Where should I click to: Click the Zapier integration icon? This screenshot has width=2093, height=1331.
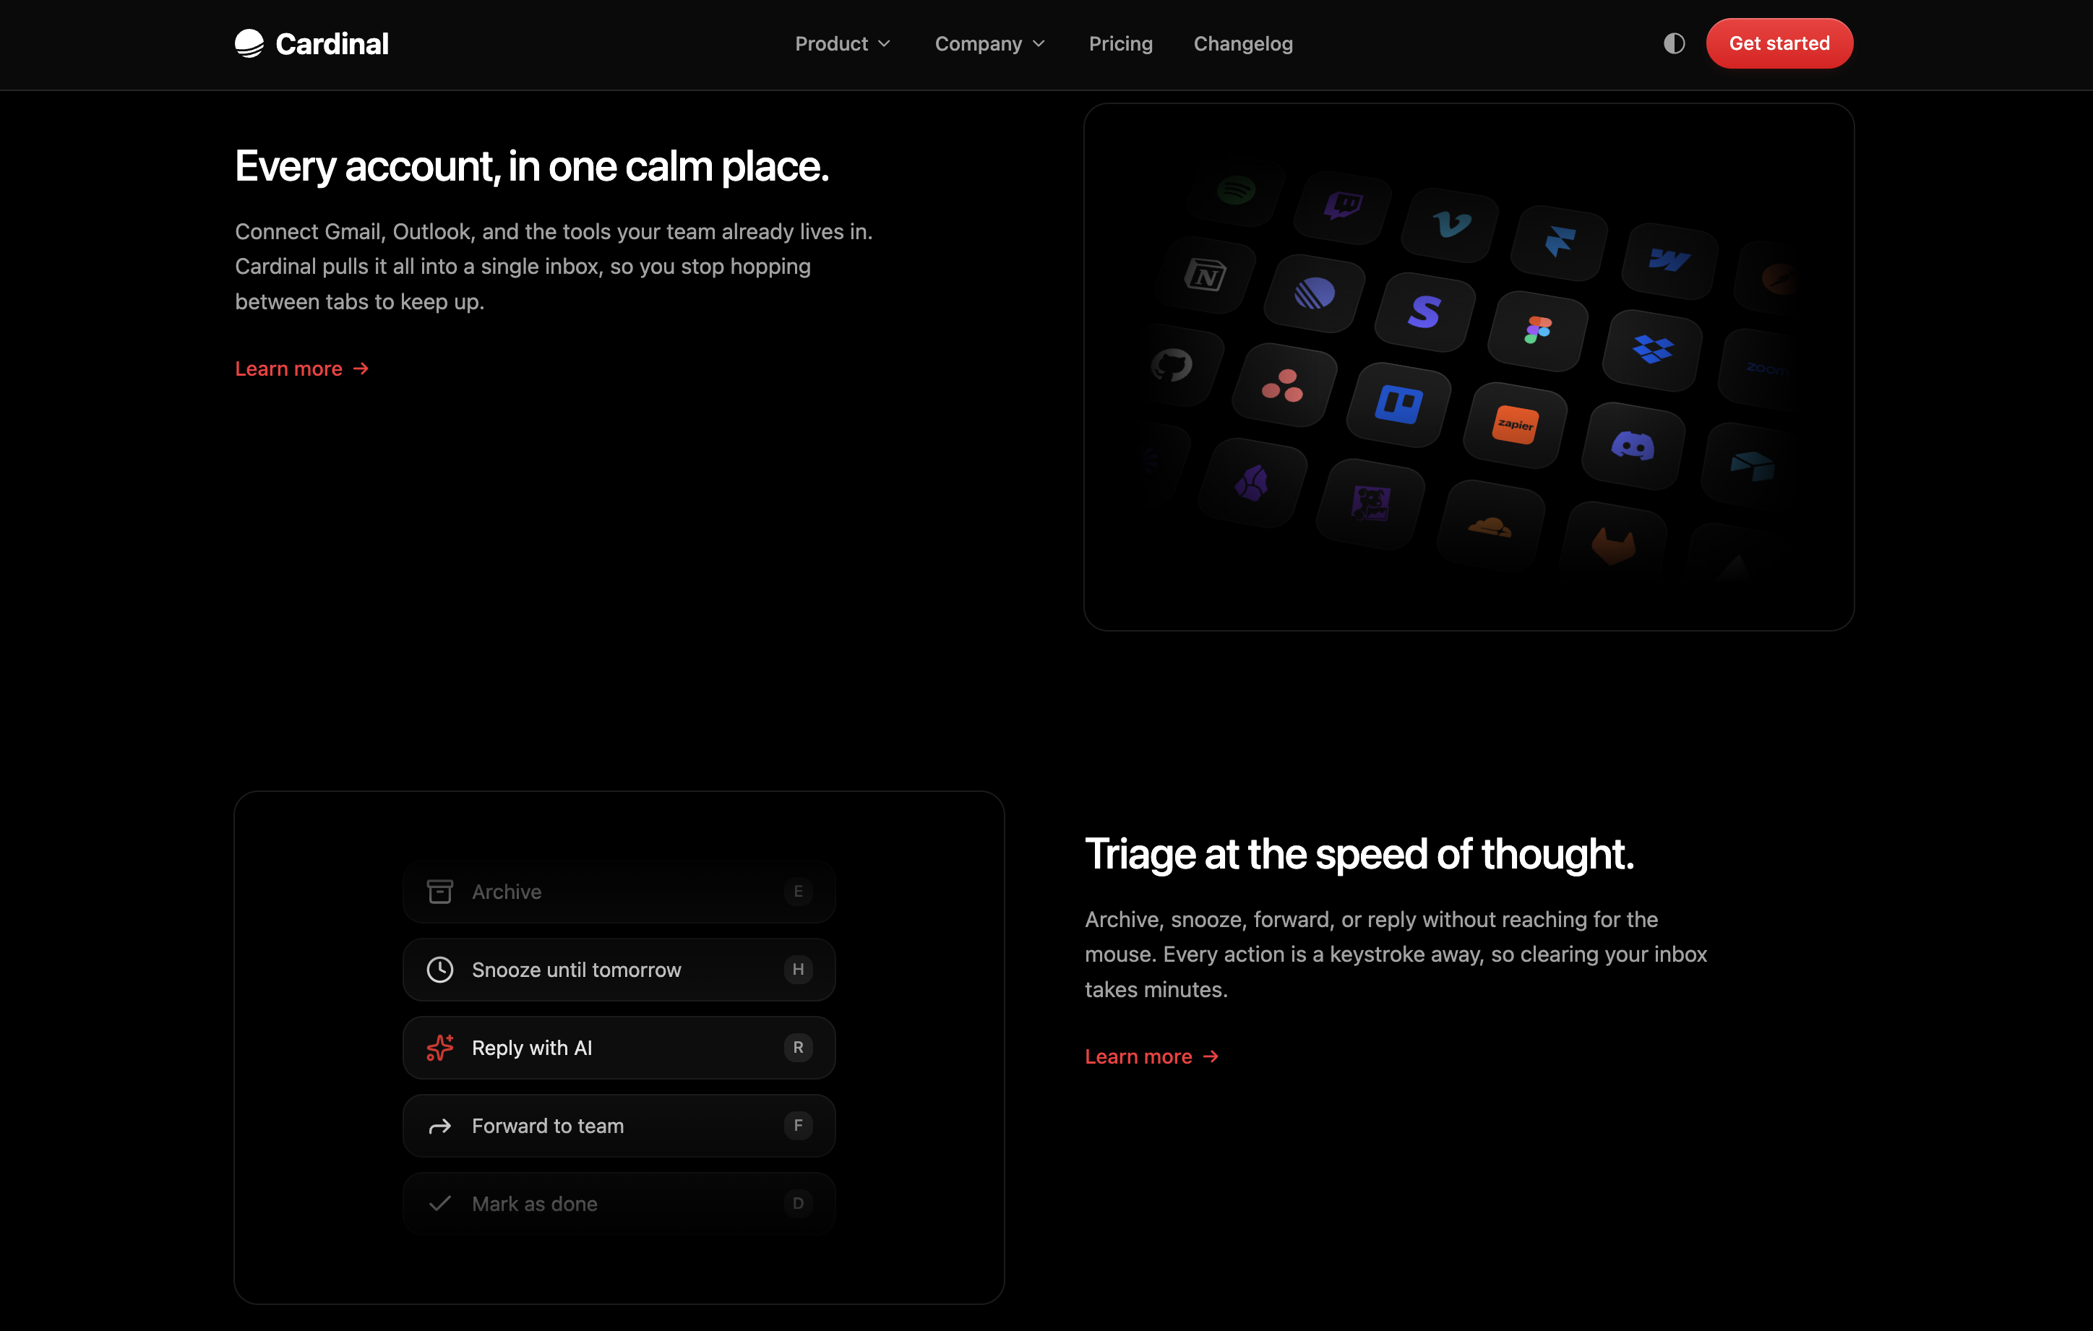coord(1516,425)
